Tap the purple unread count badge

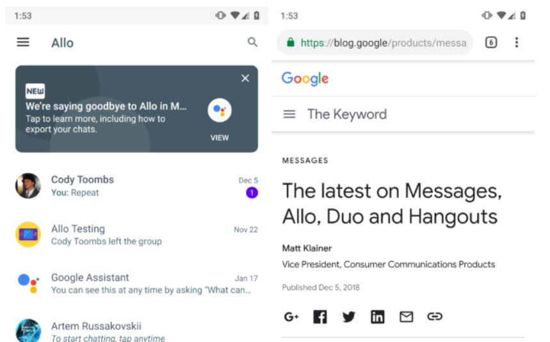coord(252,193)
